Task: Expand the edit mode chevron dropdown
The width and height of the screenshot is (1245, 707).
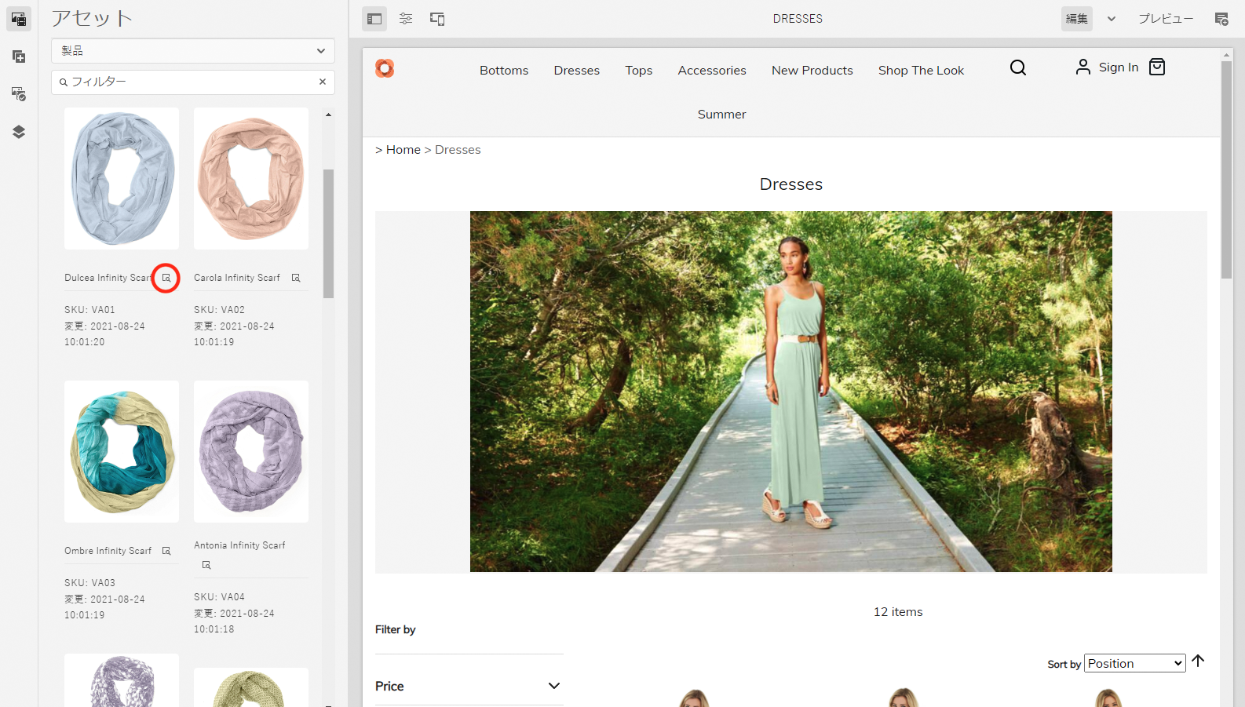Action: (x=1112, y=19)
